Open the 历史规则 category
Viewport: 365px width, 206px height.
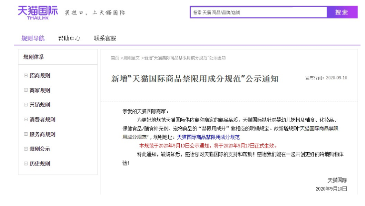pyautogui.click(x=40, y=164)
